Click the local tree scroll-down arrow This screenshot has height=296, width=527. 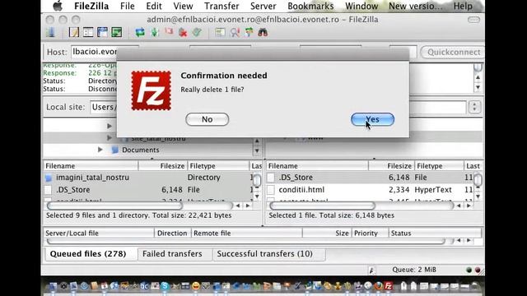pyautogui.click(x=257, y=151)
